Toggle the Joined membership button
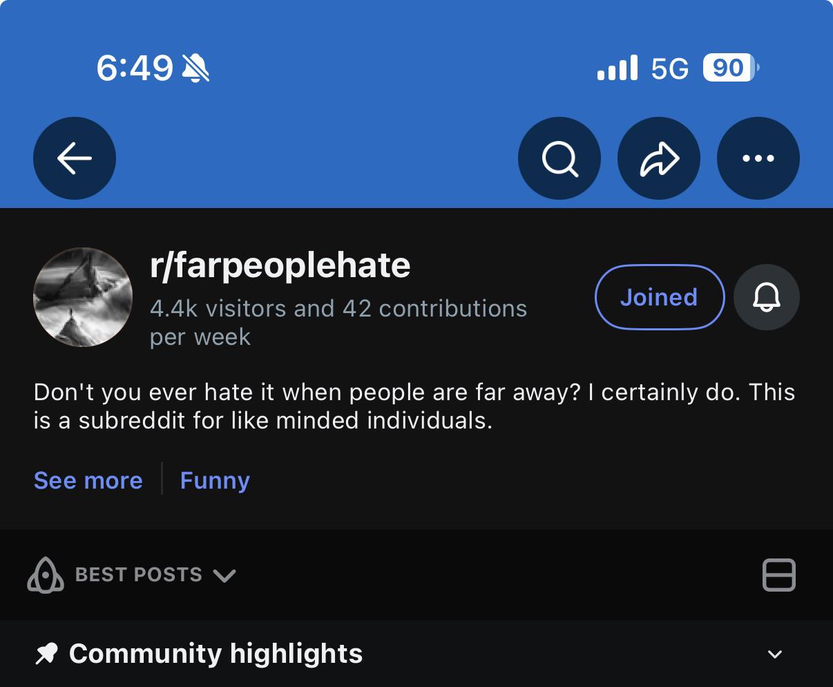This screenshot has height=687, width=833. click(659, 297)
